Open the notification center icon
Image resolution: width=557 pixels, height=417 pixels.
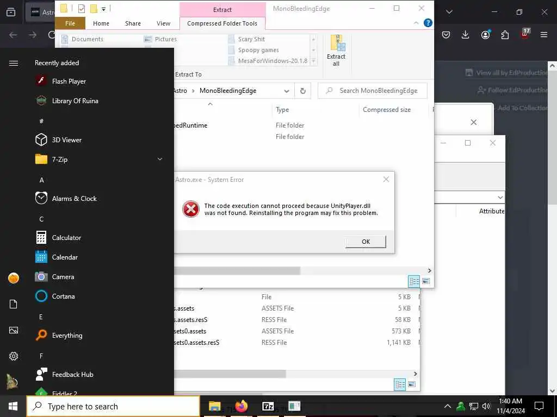pos(539,406)
